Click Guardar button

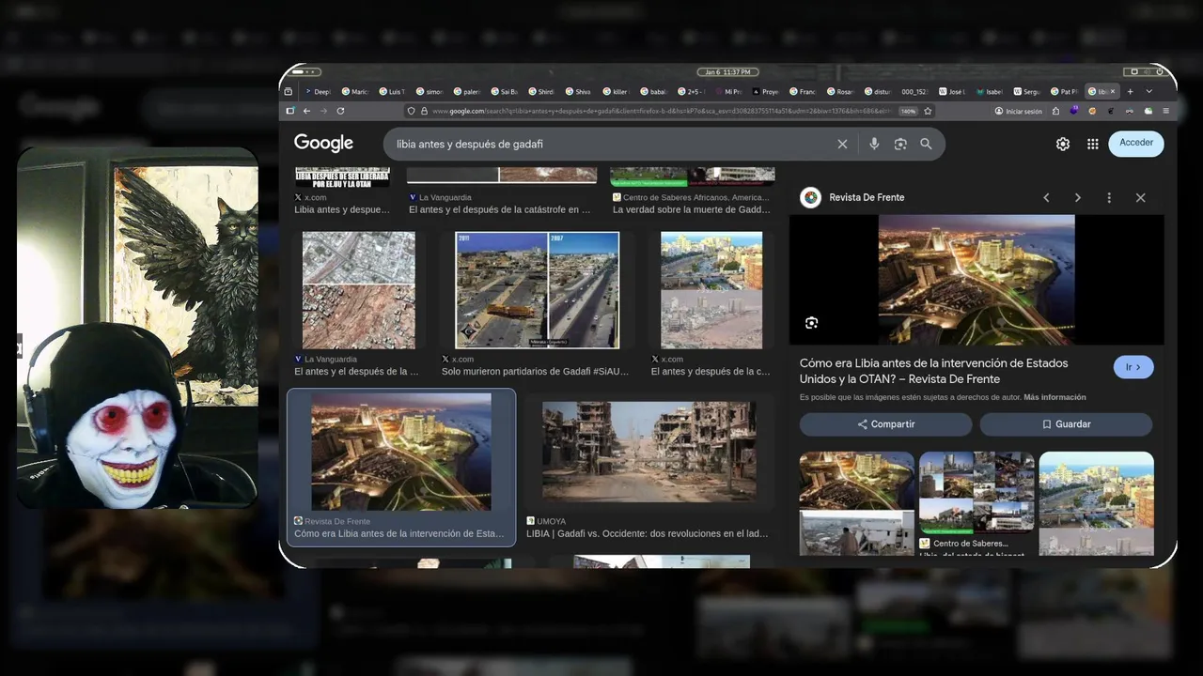1066,424
